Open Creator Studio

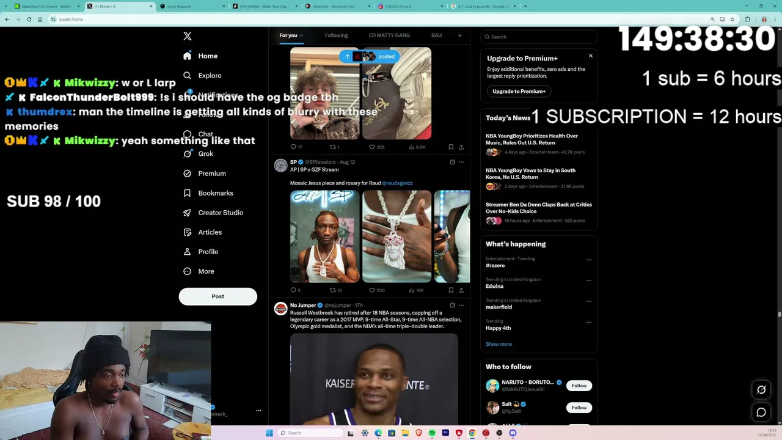213,213
